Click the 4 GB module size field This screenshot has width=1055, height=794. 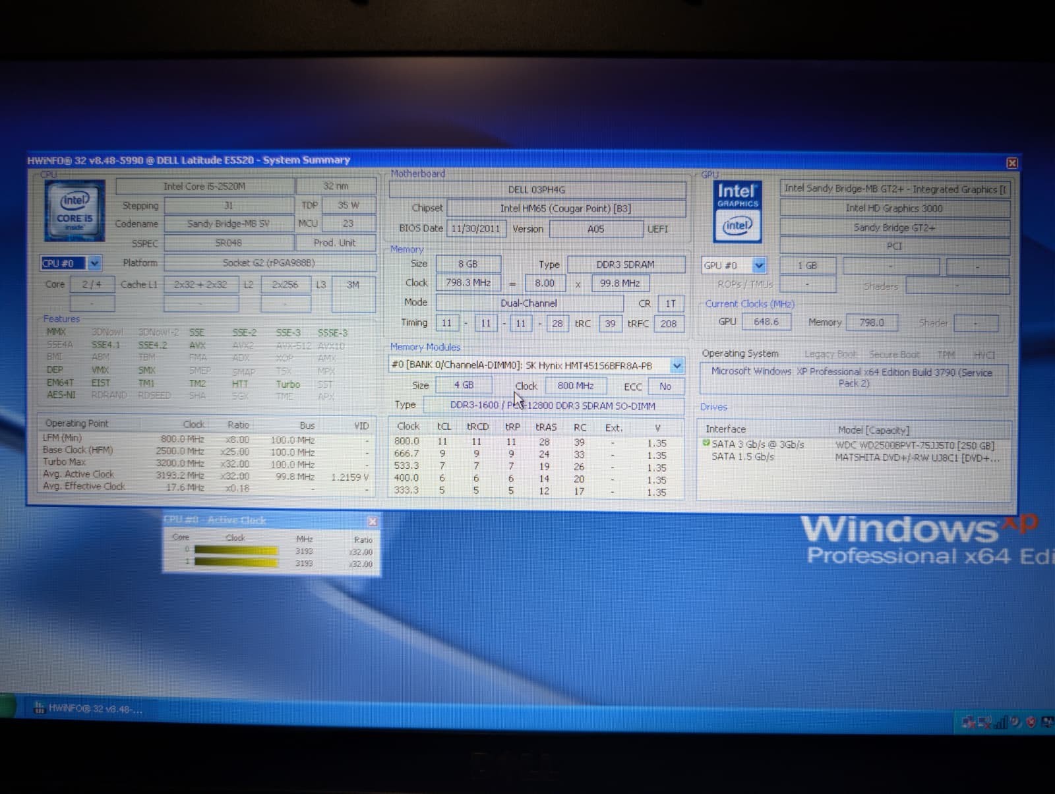[x=464, y=385]
